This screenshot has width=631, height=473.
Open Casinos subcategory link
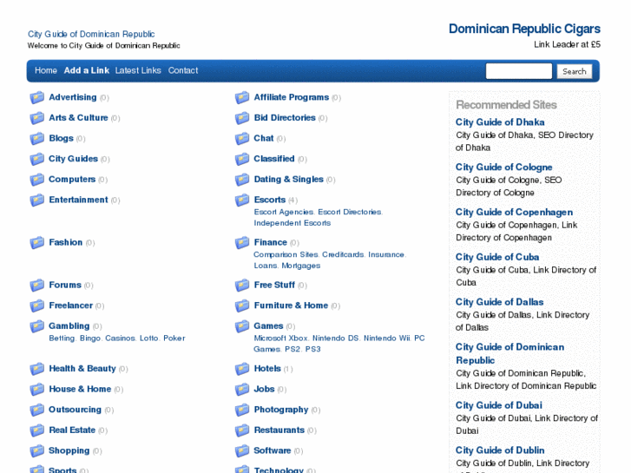coord(121,338)
